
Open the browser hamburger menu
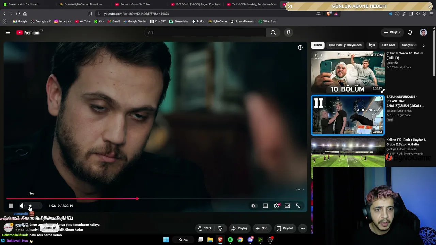tap(432, 14)
